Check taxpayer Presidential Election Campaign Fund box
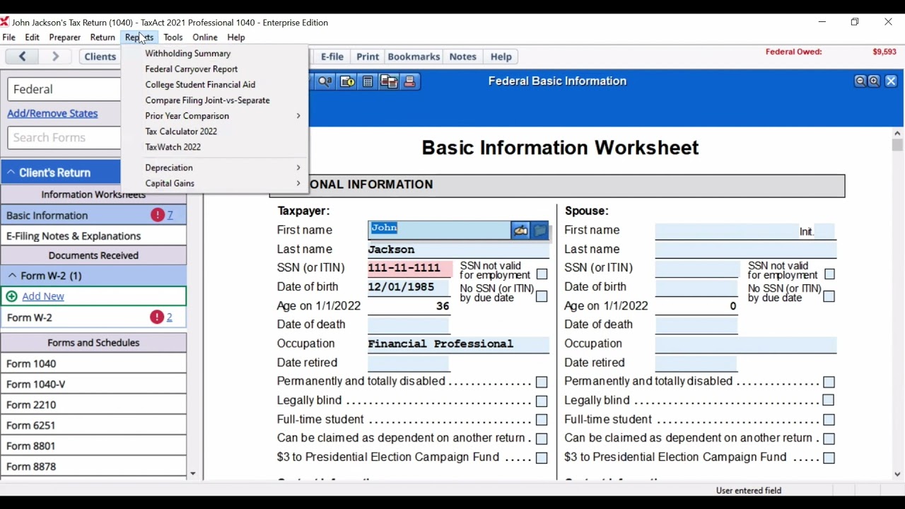The height and width of the screenshot is (509, 905). click(542, 458)
